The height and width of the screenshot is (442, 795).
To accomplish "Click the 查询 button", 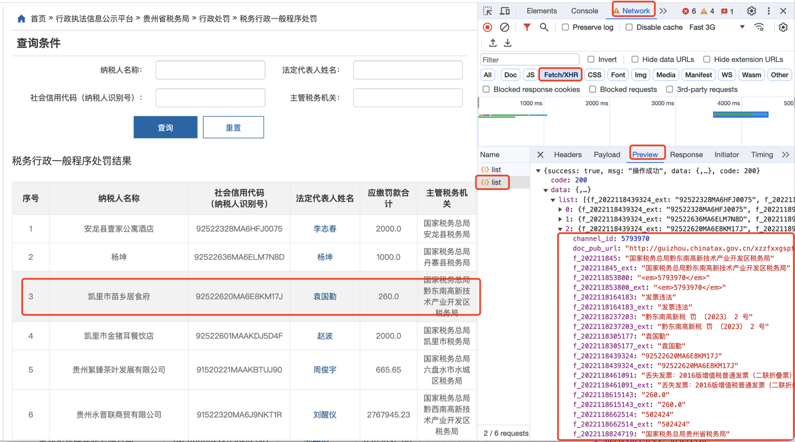I will click(166, 127).
